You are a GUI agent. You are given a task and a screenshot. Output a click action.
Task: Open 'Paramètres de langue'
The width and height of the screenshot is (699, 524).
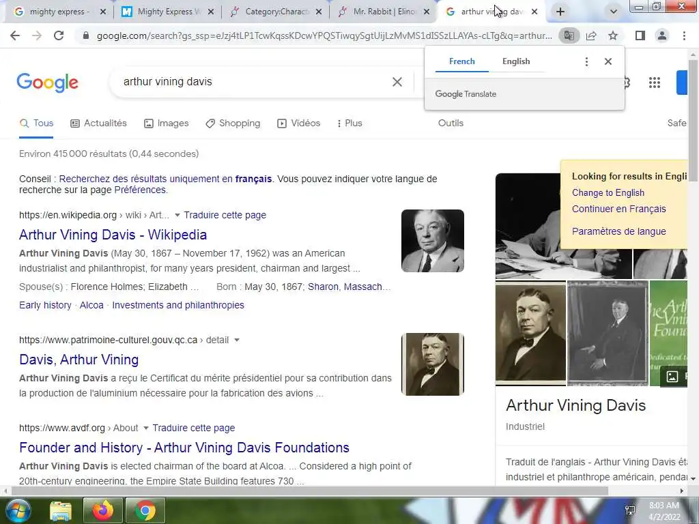pos(618,232)
